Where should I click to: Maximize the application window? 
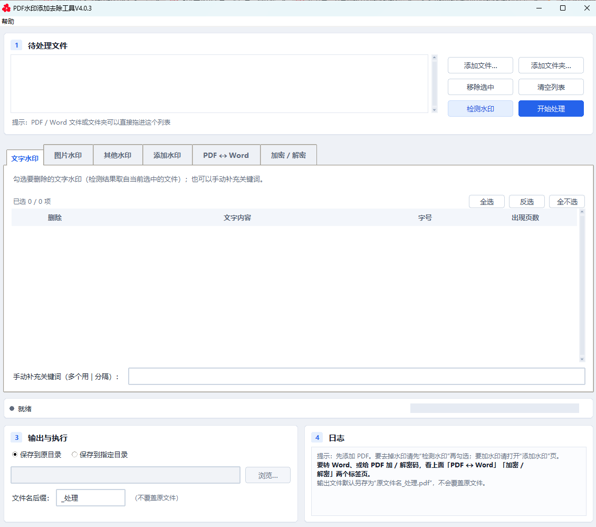point(563,8)
